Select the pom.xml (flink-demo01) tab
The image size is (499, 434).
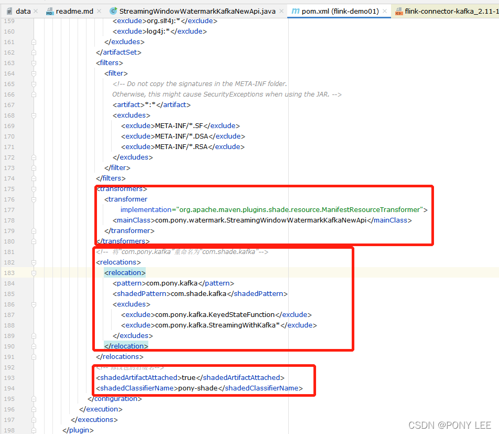pos(340,11)
